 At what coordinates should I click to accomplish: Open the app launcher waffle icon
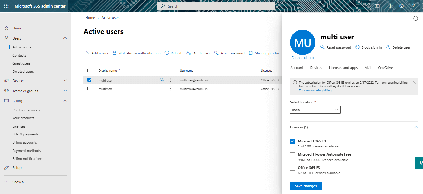tap(6, 6)
